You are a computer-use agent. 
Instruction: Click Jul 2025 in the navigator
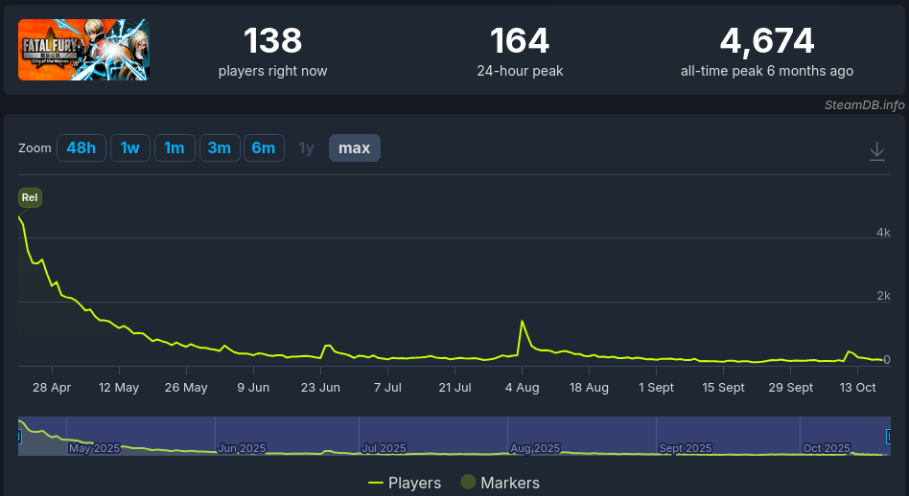384,448
